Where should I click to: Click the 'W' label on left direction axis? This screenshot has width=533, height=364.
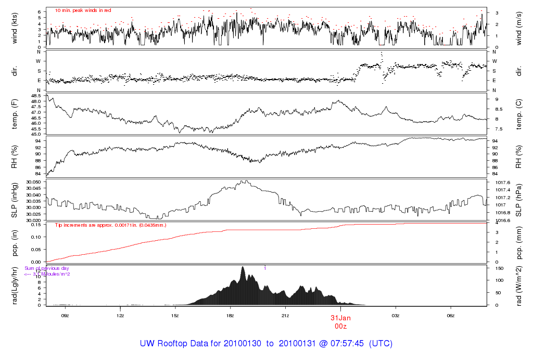tap(39, 61)
